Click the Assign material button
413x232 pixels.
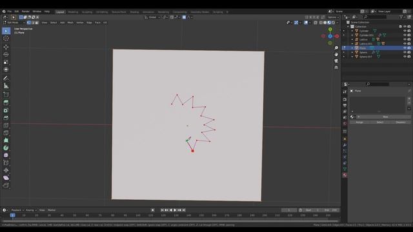(359, 122)
